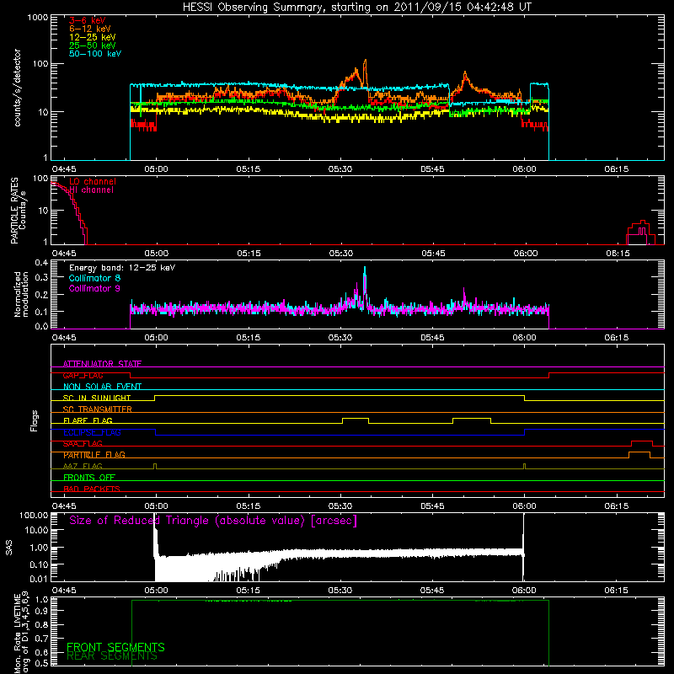This screenshot has height=674, width=674.
Task: Click the AAZ_FLAG spike at 05:00
Action: point(155,466)
